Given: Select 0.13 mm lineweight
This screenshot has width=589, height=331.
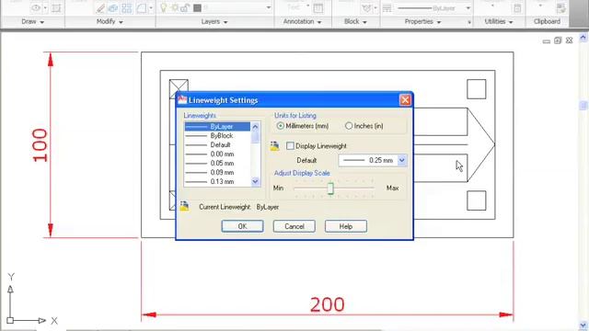Looking at the screenshot, I should pyautogui.click(x=217, y=182).
